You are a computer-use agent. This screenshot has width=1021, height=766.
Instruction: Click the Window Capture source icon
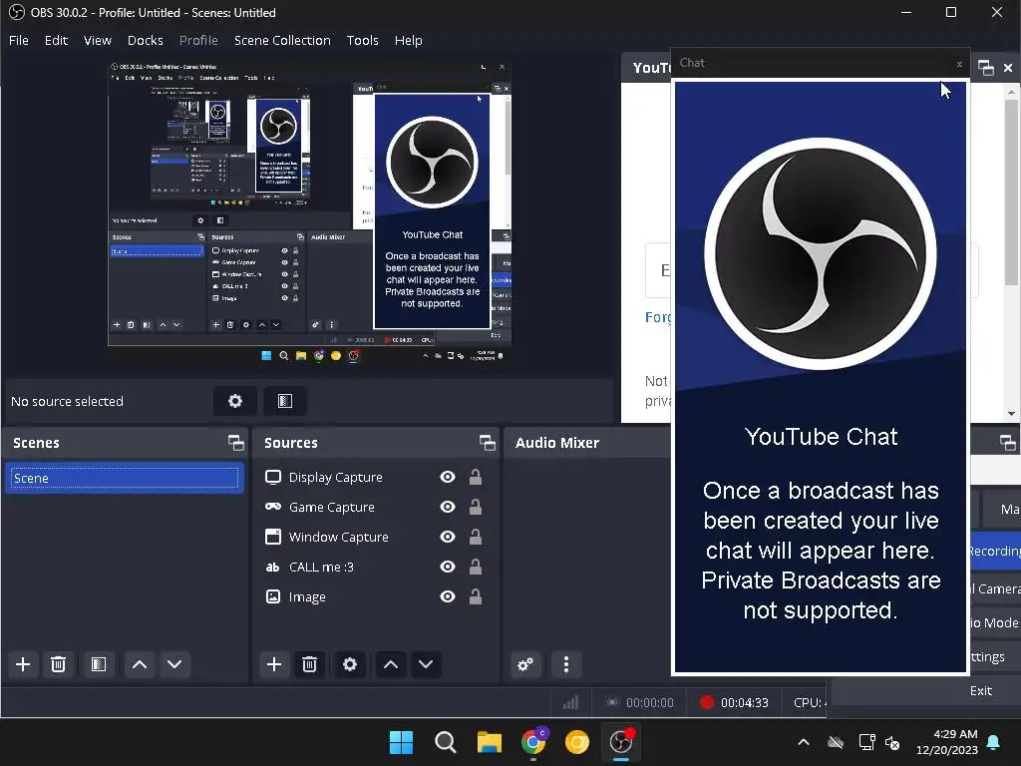(273, 537)
